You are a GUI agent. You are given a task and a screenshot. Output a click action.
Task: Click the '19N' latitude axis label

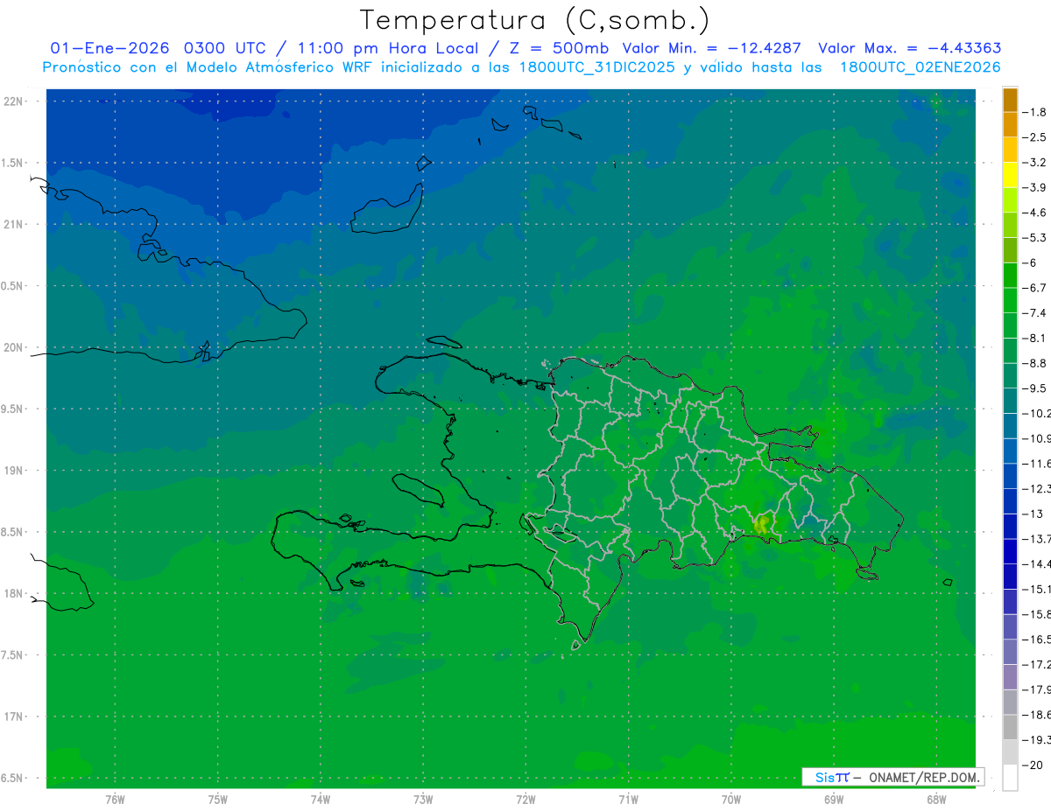(14, 471)
